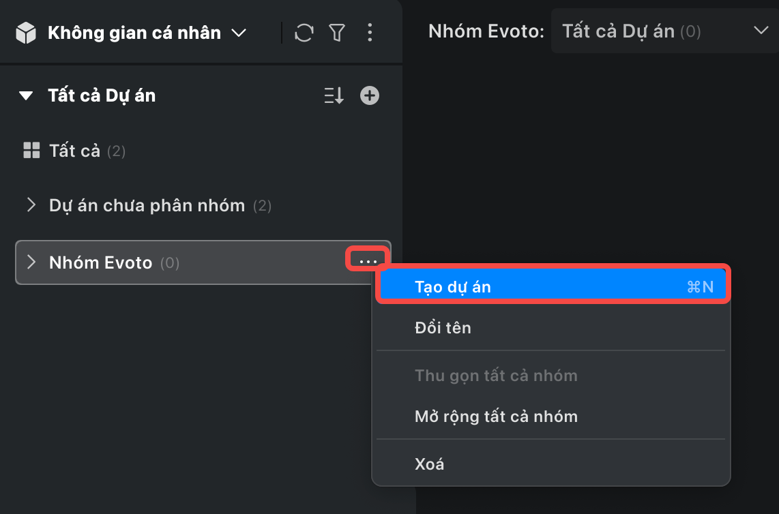Click the grid icon beside Tất cả
779x514 pixels.
click(31, 151)
